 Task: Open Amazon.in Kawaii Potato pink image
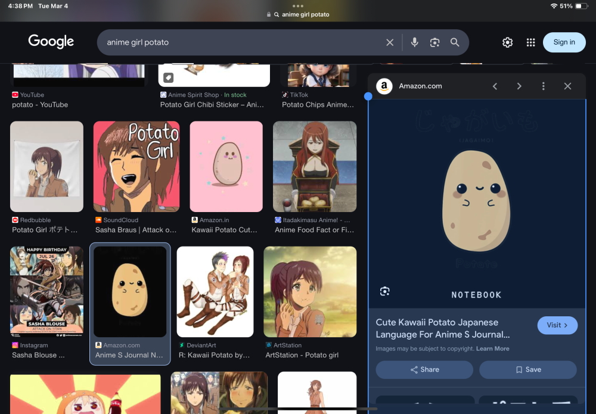226,166
